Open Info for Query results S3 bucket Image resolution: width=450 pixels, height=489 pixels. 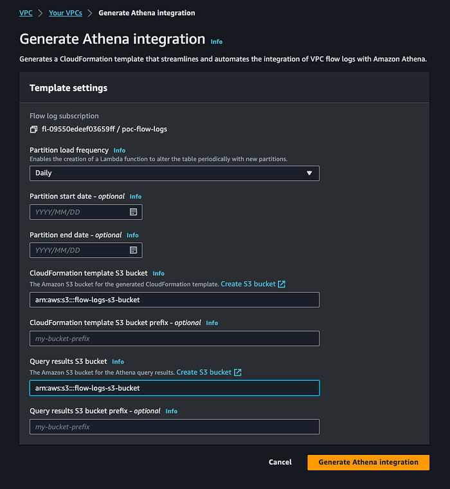[118, 362]
